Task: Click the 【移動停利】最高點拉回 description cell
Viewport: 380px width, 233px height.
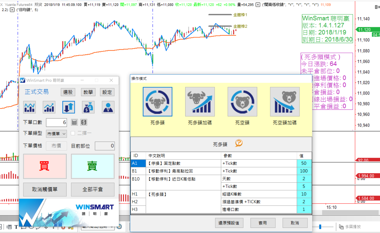Action: pos(183,171)
